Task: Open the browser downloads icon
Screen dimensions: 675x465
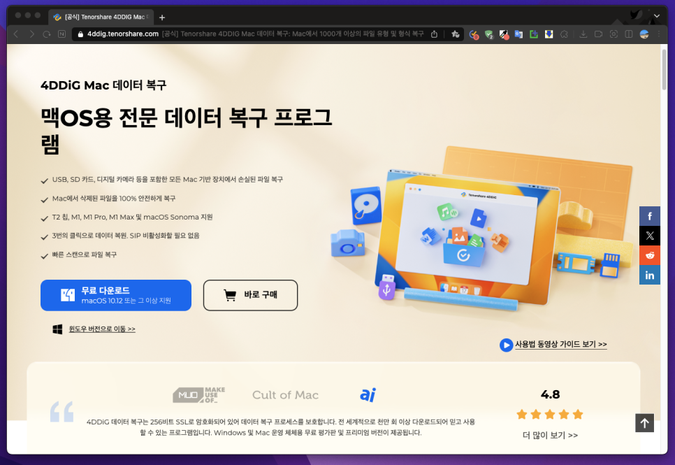Action: tap(583, 34)
